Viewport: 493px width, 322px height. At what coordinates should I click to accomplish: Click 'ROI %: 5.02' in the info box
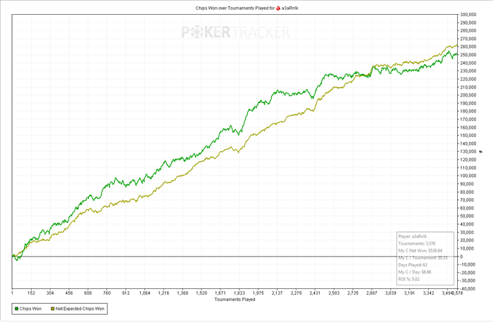[408, 279]
